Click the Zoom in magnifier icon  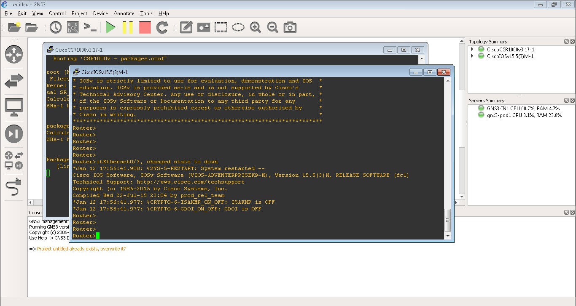256,28
